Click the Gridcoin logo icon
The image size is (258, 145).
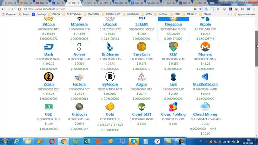pos(79,107)
